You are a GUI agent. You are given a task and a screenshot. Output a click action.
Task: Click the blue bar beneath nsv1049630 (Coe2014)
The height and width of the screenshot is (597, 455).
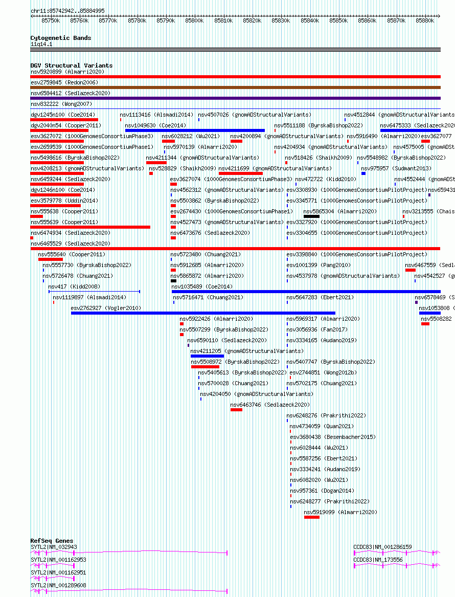[195, 130]
